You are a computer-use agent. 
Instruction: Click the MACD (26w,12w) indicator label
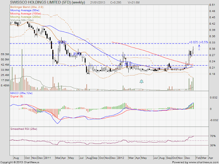pos(21,93)
